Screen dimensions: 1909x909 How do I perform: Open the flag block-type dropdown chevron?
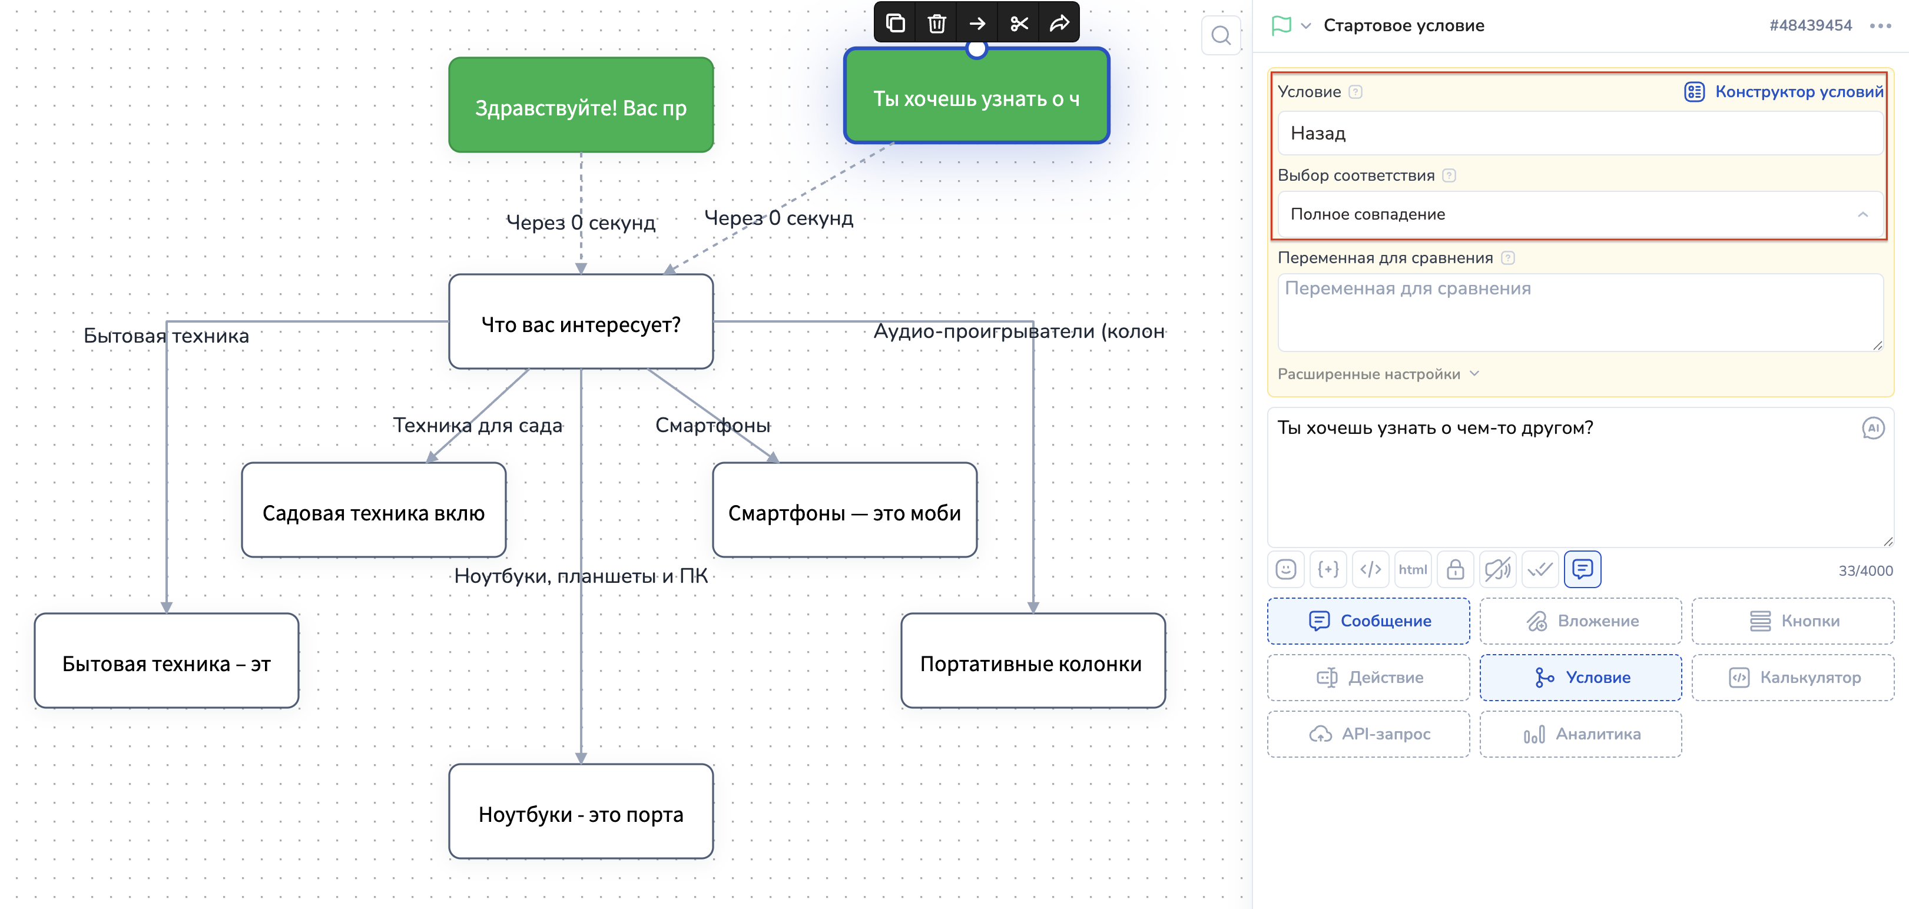tap(1306, 26)
